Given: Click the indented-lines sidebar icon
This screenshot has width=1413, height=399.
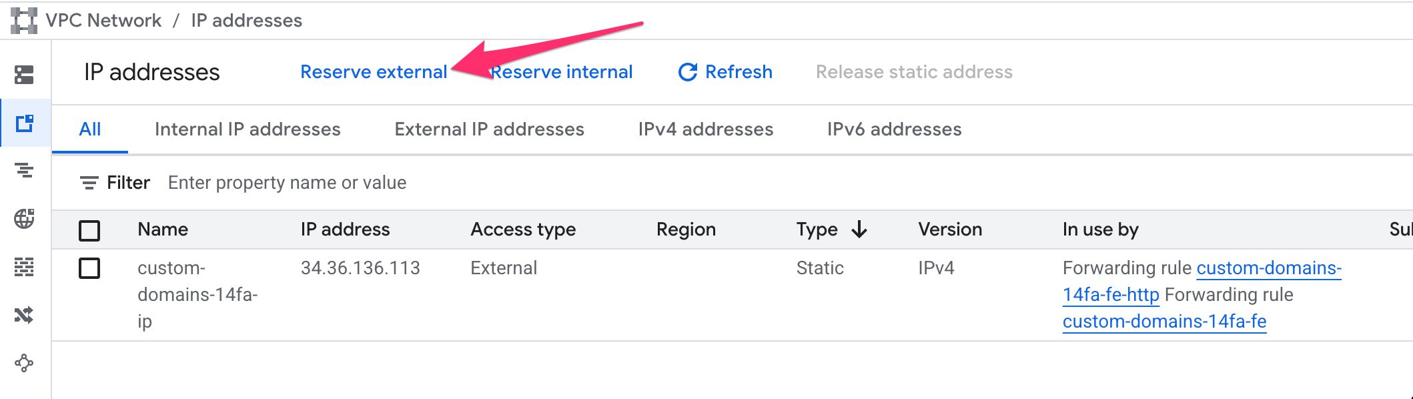Looking at the screenshot, I should pyautogui.click(x=24, y=171).
